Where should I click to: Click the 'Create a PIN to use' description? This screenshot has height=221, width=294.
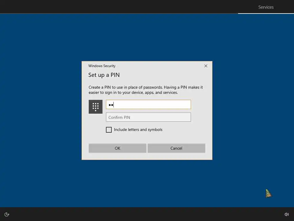pyautogui.click(x=146, y=90)
